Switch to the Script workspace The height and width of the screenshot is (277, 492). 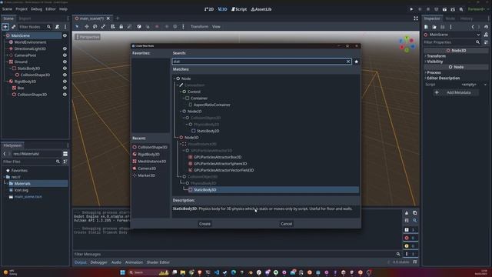[239, 9]
